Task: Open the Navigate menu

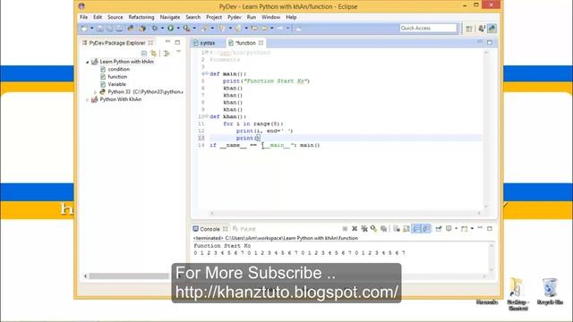Action: click(170, 17)
